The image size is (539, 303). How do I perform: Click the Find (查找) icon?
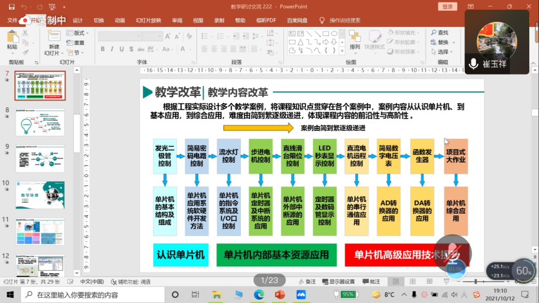(x=440, y=32)
